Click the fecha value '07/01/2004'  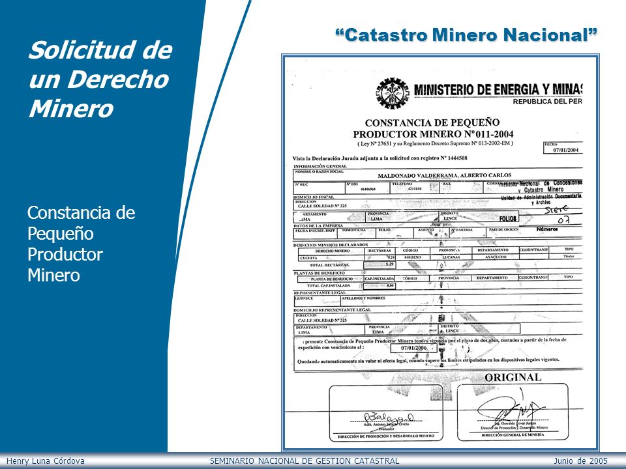tap(565, 150)
